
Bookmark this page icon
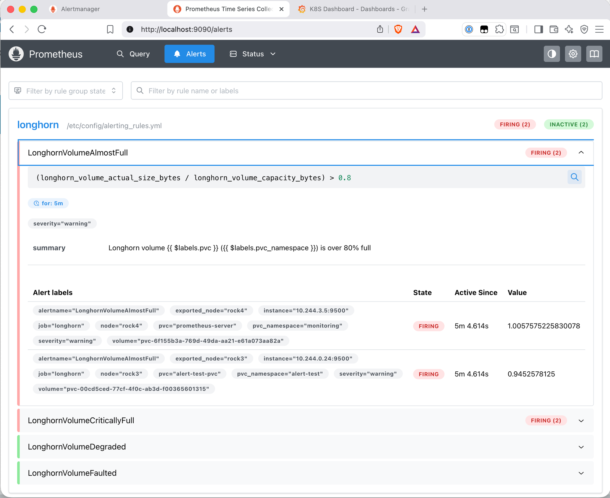(110, 29)
